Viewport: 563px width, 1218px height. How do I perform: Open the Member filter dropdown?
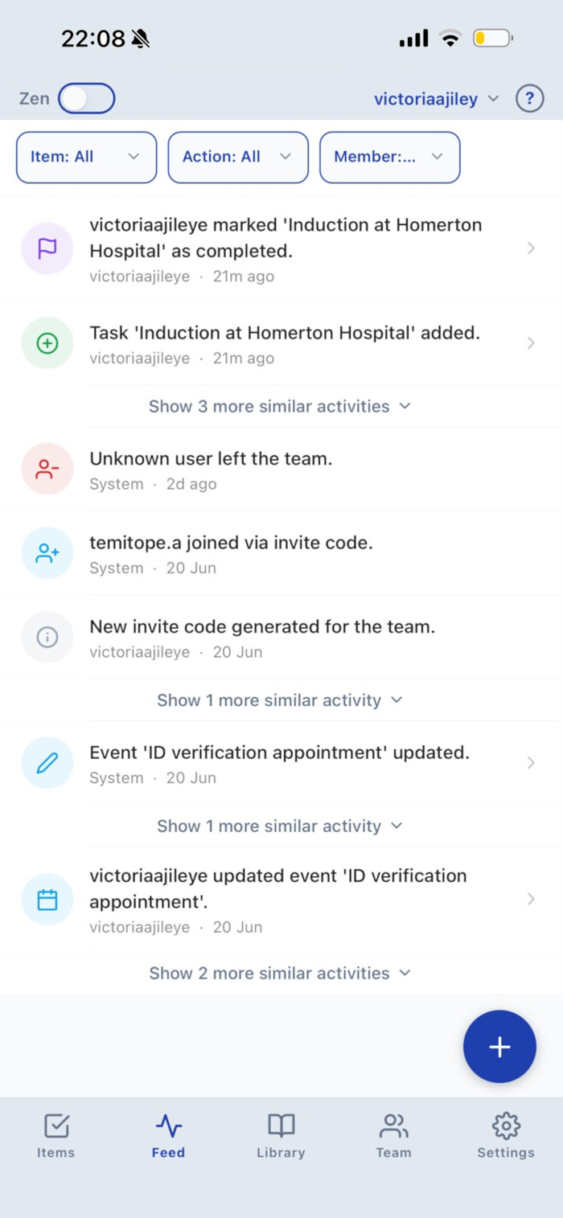tap(390, 157)
